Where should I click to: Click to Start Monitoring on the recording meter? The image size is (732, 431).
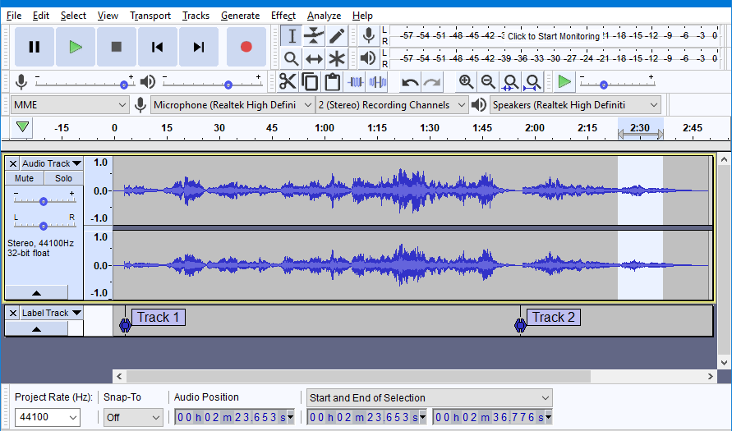(x=554, y=36)
